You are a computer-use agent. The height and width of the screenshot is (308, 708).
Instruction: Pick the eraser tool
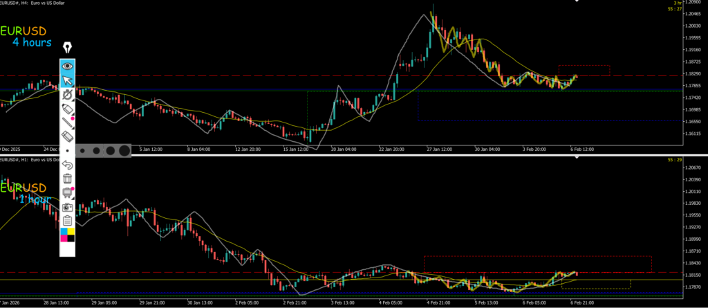click(x=67, y=138)
